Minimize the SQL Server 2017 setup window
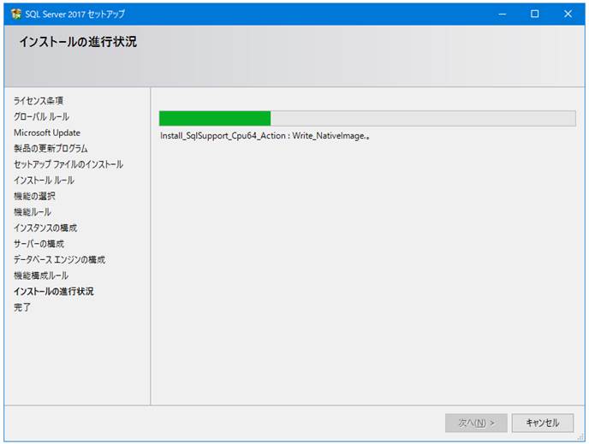The height and width of the screenshot is (444, 589). pos(503,15)
